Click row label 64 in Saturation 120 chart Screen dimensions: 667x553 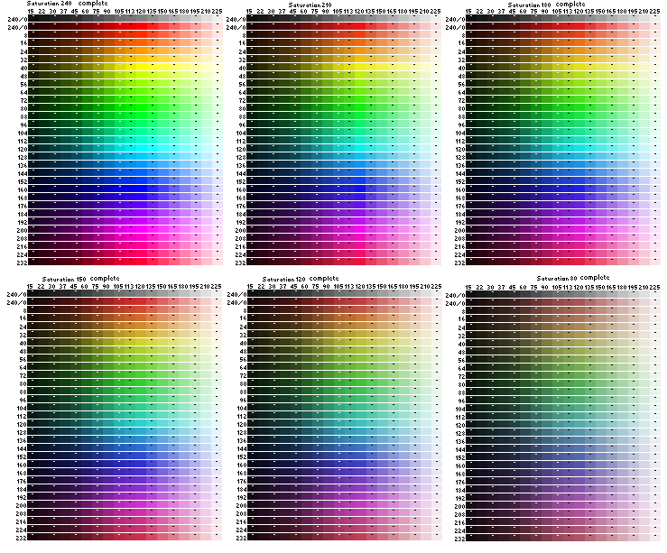(x=239, y=367)
